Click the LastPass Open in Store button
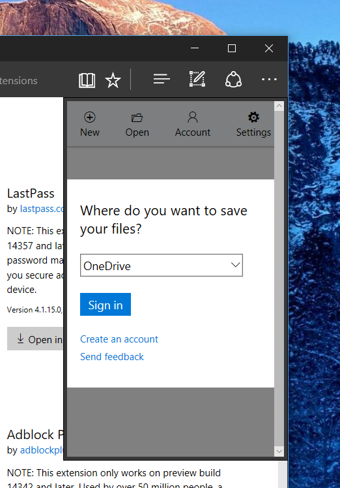 coord(35,339)
